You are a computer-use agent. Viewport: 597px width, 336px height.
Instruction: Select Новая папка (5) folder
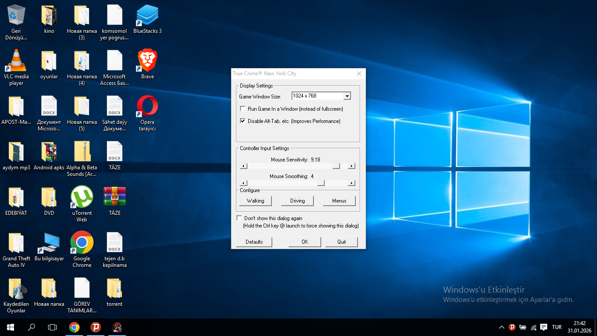click(x=82, y=114)
